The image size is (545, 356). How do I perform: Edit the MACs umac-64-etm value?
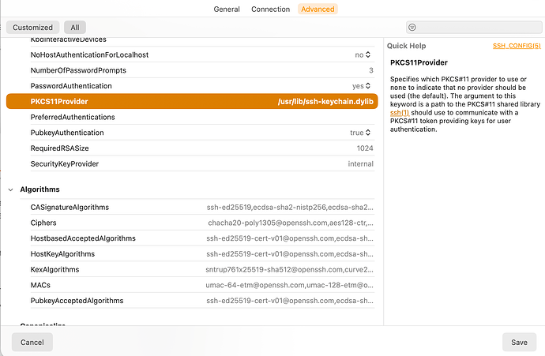[x=289, y=285]
